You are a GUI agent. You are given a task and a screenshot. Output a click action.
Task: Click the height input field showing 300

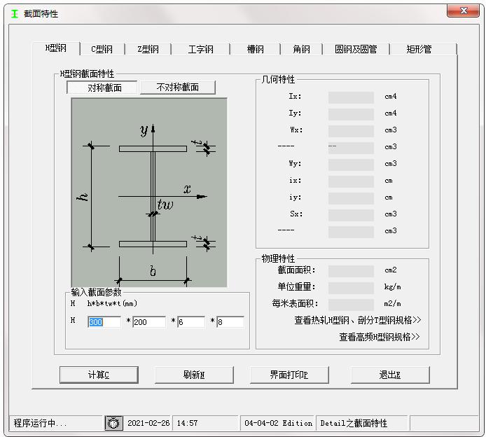(x=104, y=322)
